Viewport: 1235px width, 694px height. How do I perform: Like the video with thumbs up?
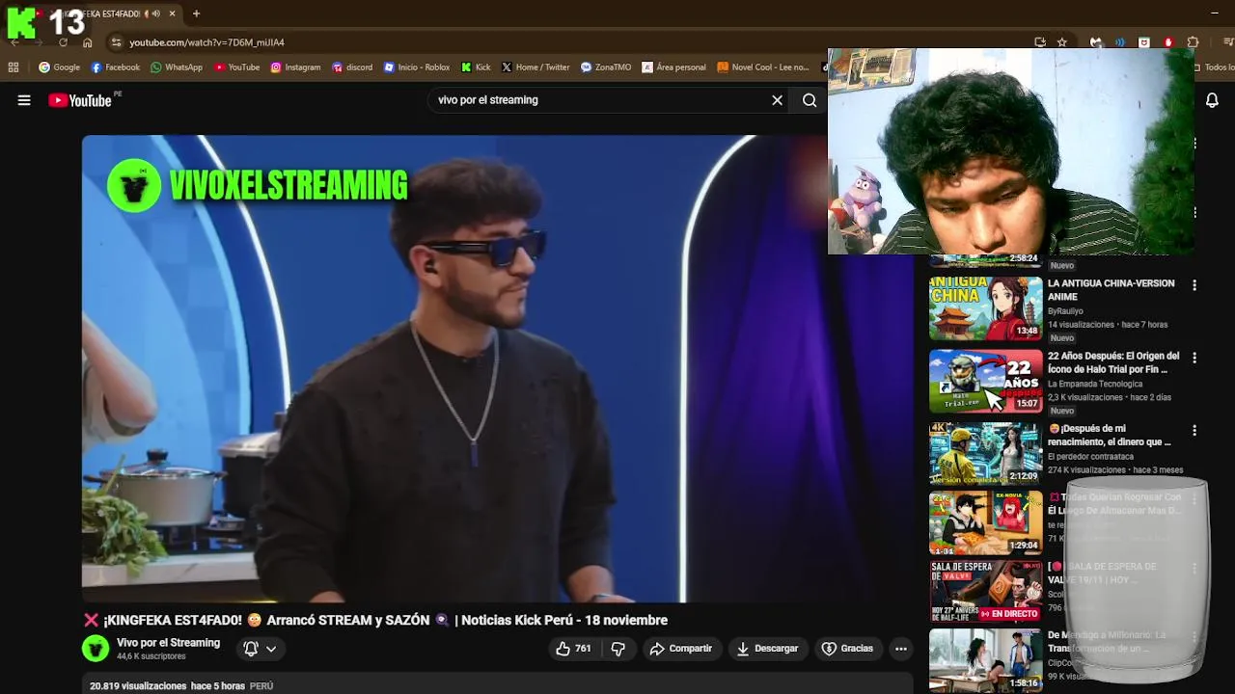coord(573,649)
